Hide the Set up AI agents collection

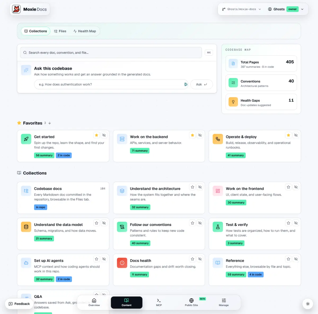tap(104, 259)
